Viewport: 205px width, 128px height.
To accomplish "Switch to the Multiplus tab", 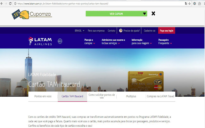I will pyautogui.click(x=131, y=96).
